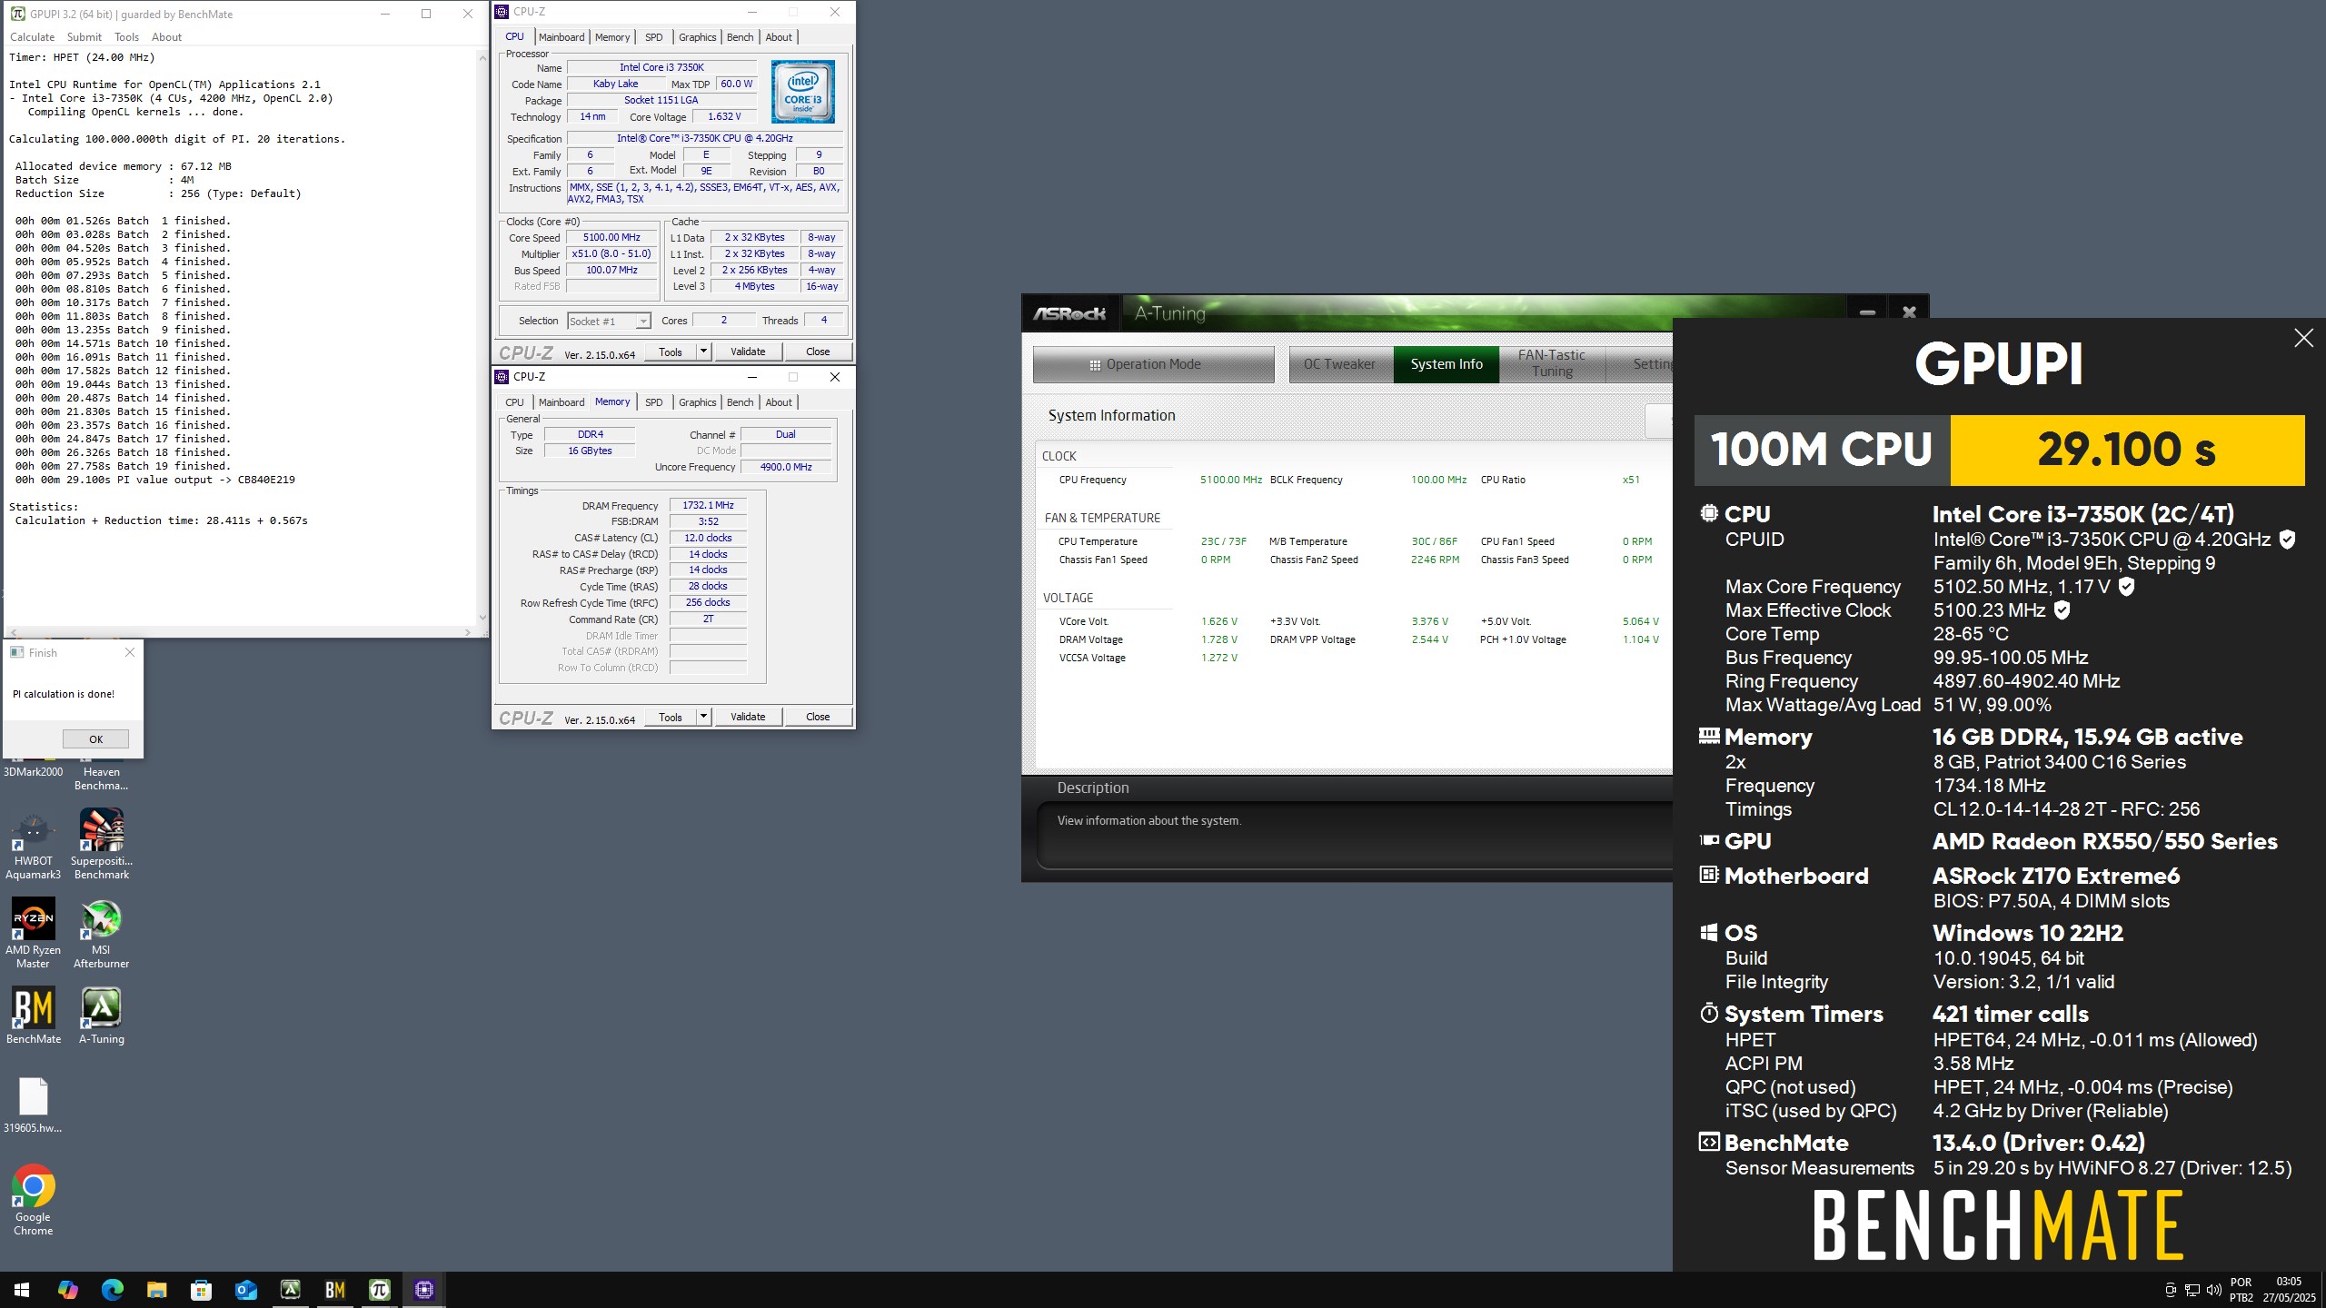This screenshot has width=2326, height=1308.
Task: Switch to SPD tab in lower CPU-Z window
Action: (654, 402)
